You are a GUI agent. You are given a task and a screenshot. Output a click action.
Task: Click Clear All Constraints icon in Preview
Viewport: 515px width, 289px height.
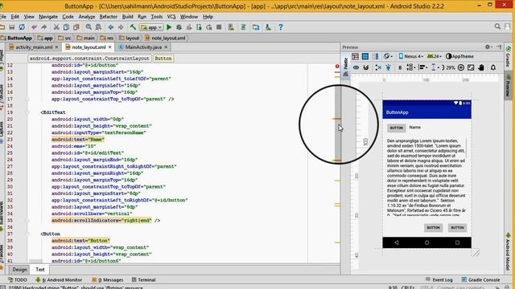[378, 67]
